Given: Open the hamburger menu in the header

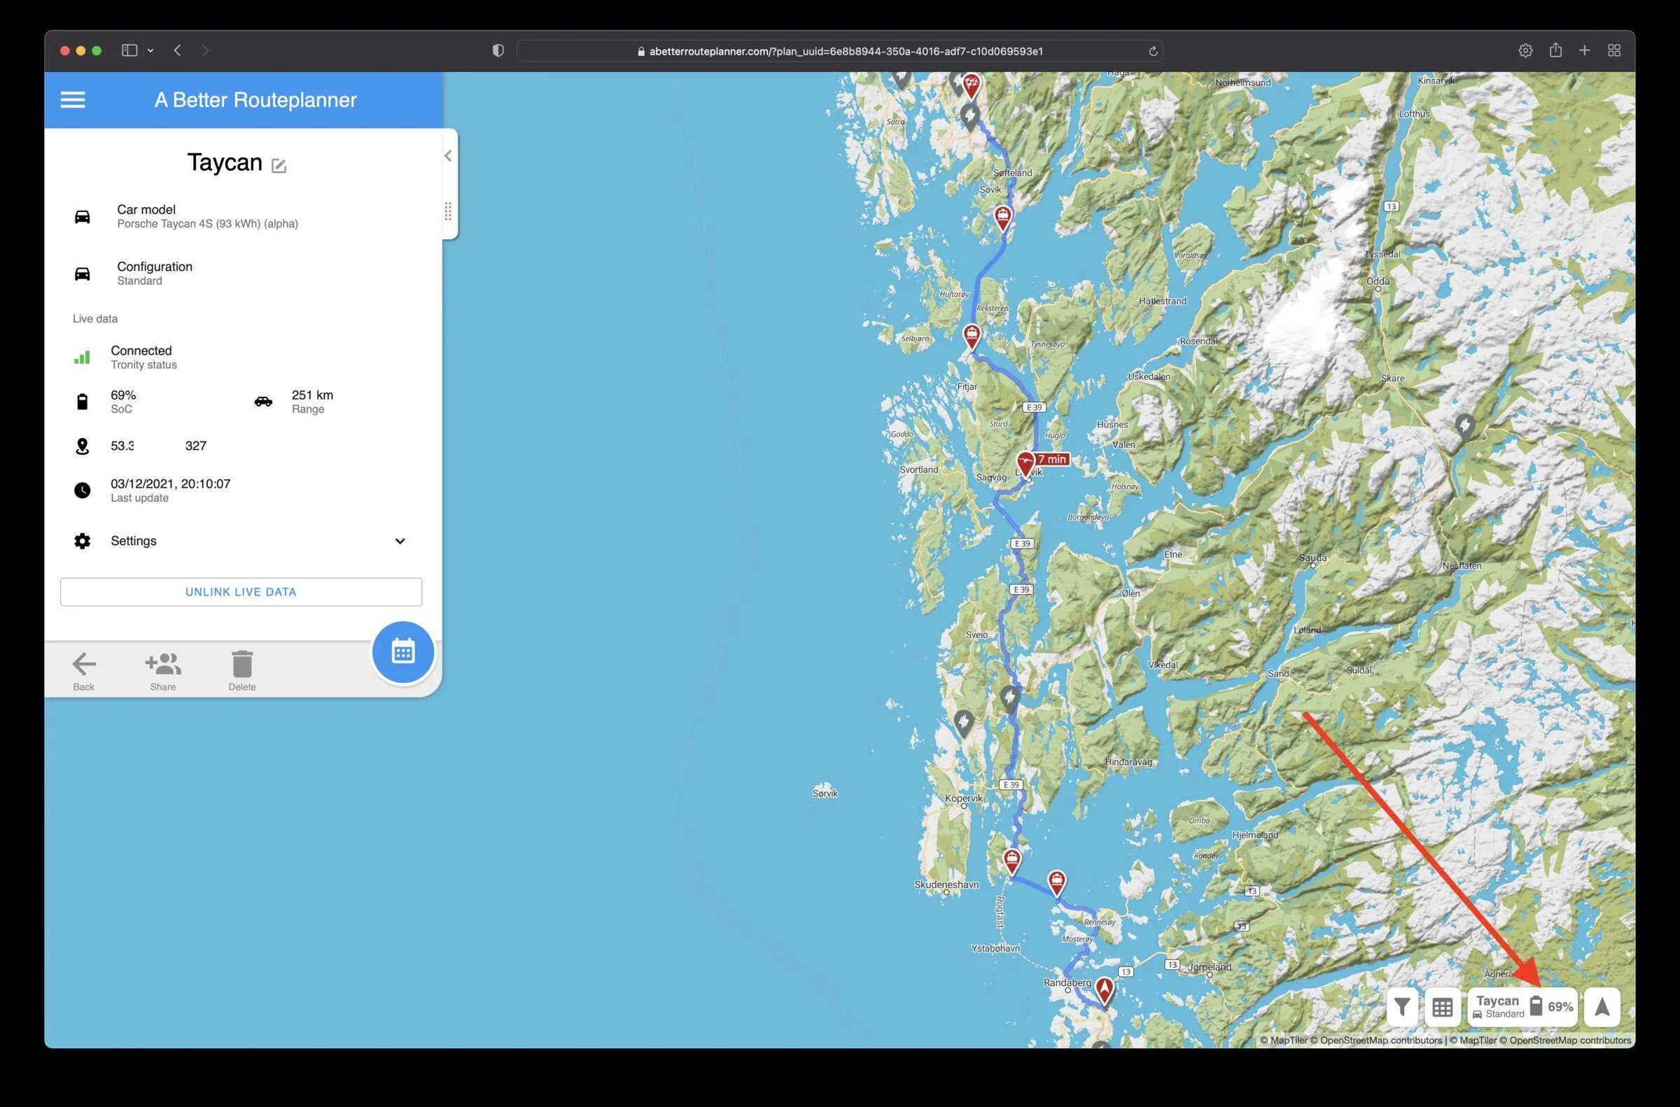Looking at the screenshot, I should coord(73,99).
